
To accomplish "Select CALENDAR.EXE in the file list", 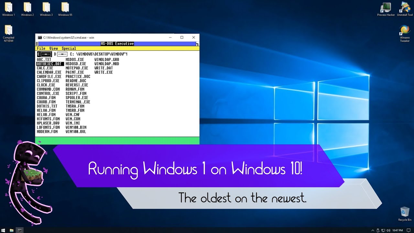I will point(49,72).
